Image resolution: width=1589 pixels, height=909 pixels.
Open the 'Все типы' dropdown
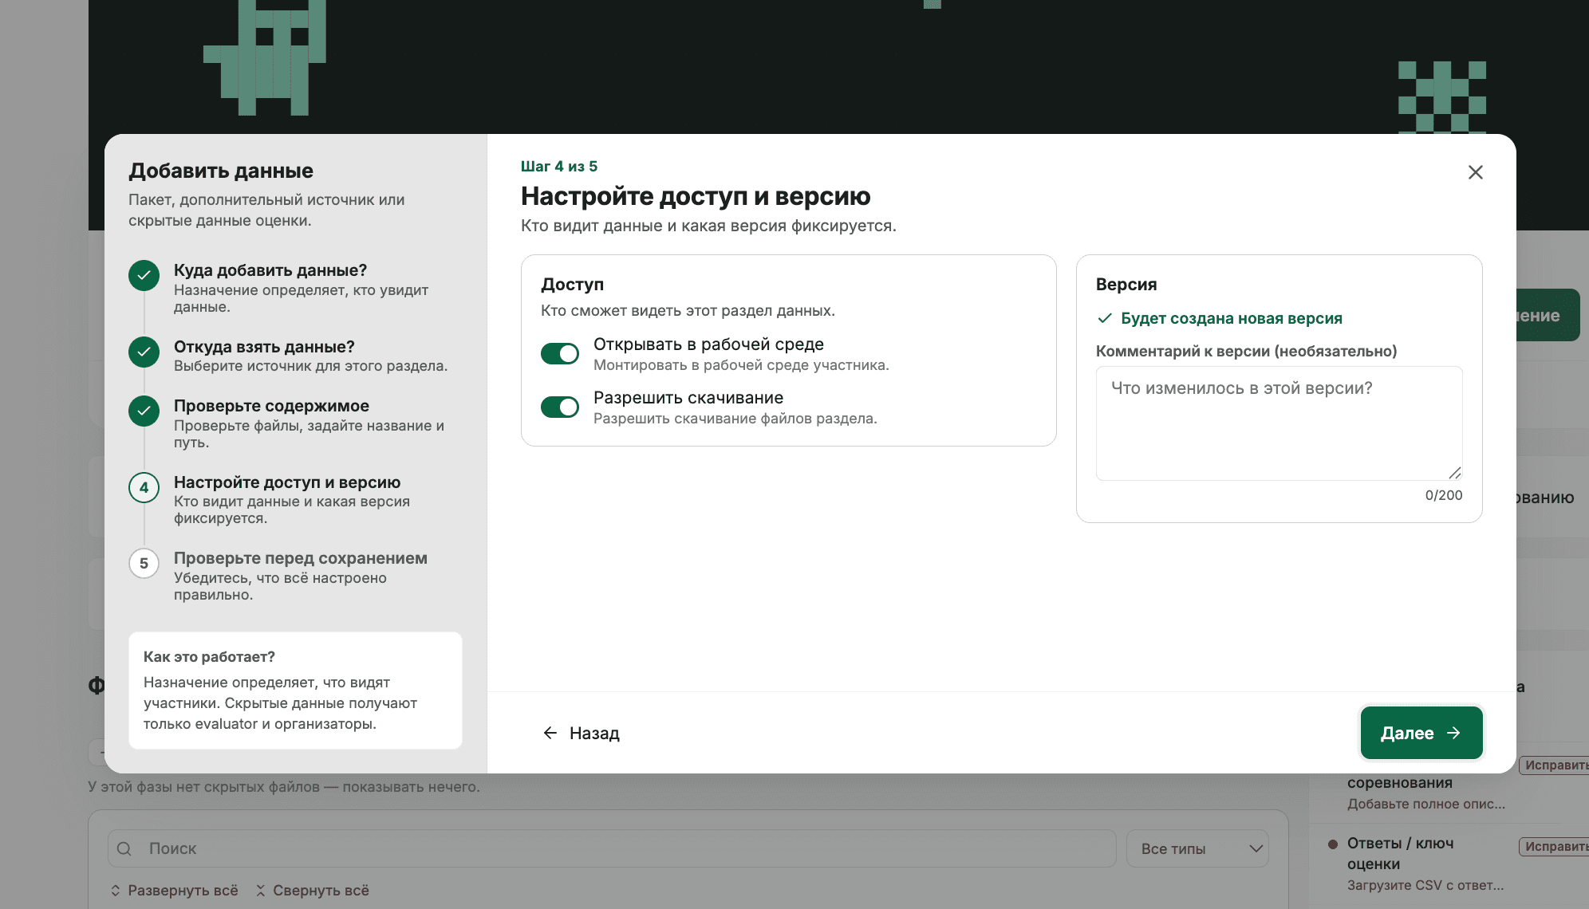point(1197,848)
